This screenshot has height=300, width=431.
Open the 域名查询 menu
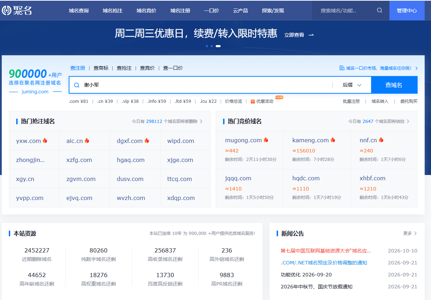pos(79,11)
